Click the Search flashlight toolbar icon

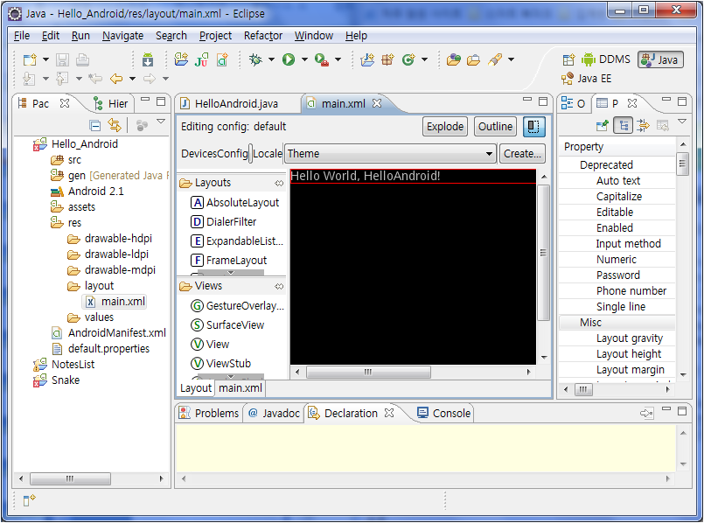(x=495, y=59)
